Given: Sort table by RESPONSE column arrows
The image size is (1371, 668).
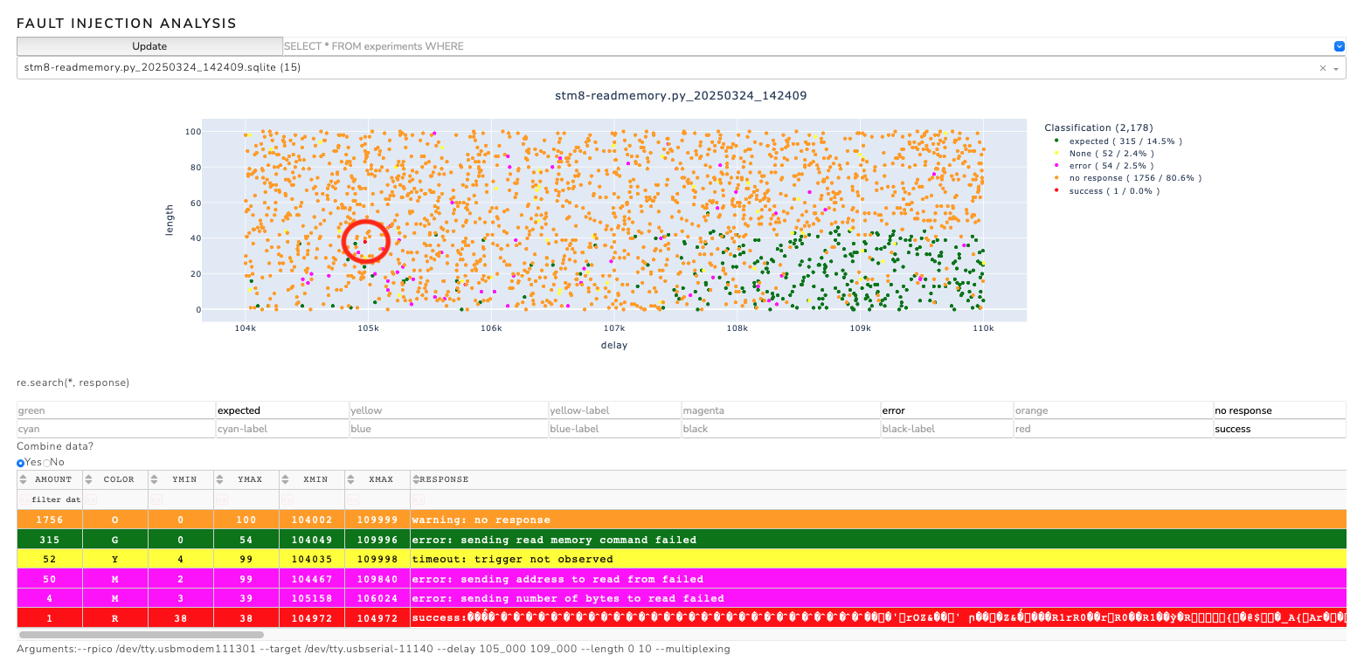Looking at the screenshot, I should click(x=416, y=479).
